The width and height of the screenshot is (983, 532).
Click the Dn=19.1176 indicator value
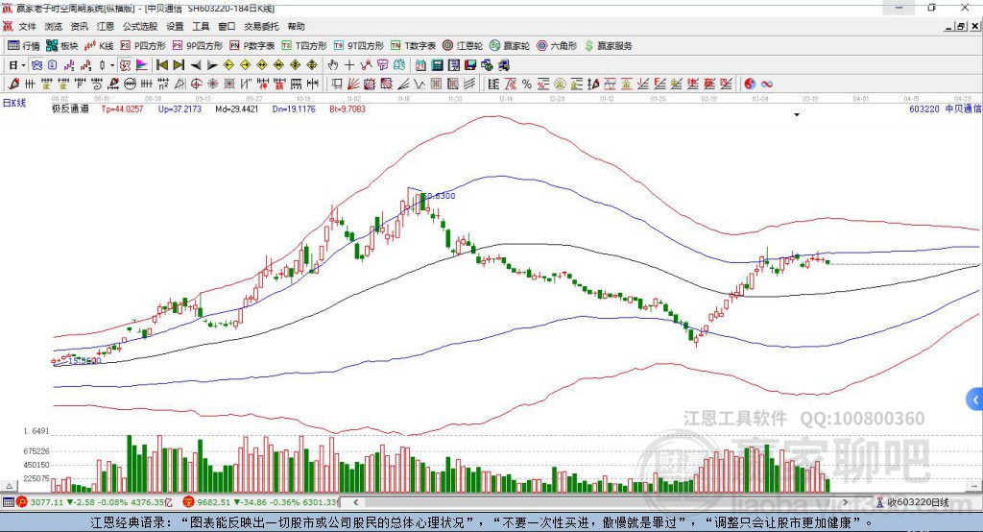pyautogui.click(x=294, y=109)
